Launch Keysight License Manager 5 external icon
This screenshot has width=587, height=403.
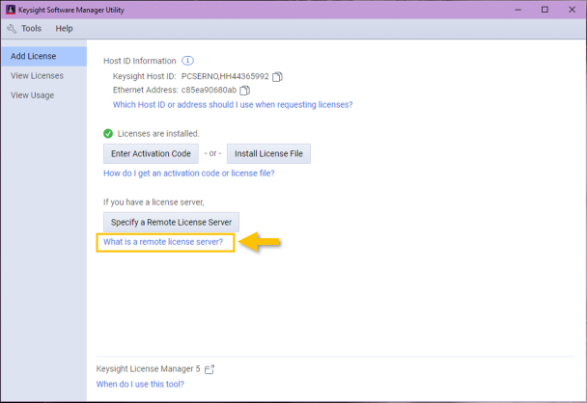(210, 369)
